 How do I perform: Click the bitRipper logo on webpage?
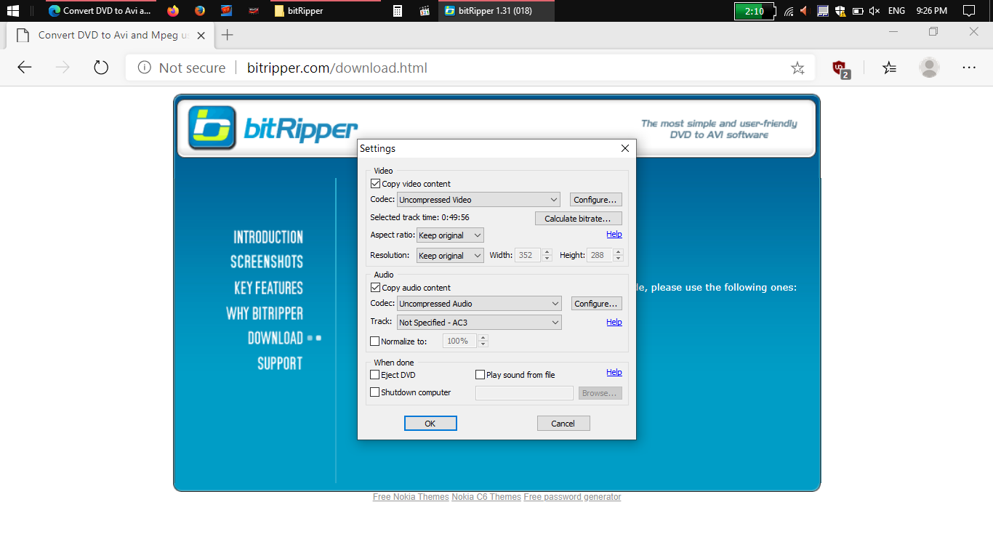[x=273, y=128]
